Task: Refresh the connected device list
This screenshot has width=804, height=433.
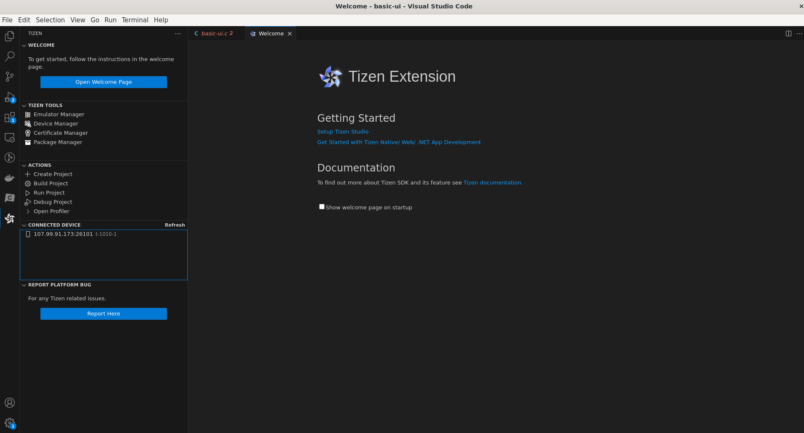Action: click(x=175, y=225)
